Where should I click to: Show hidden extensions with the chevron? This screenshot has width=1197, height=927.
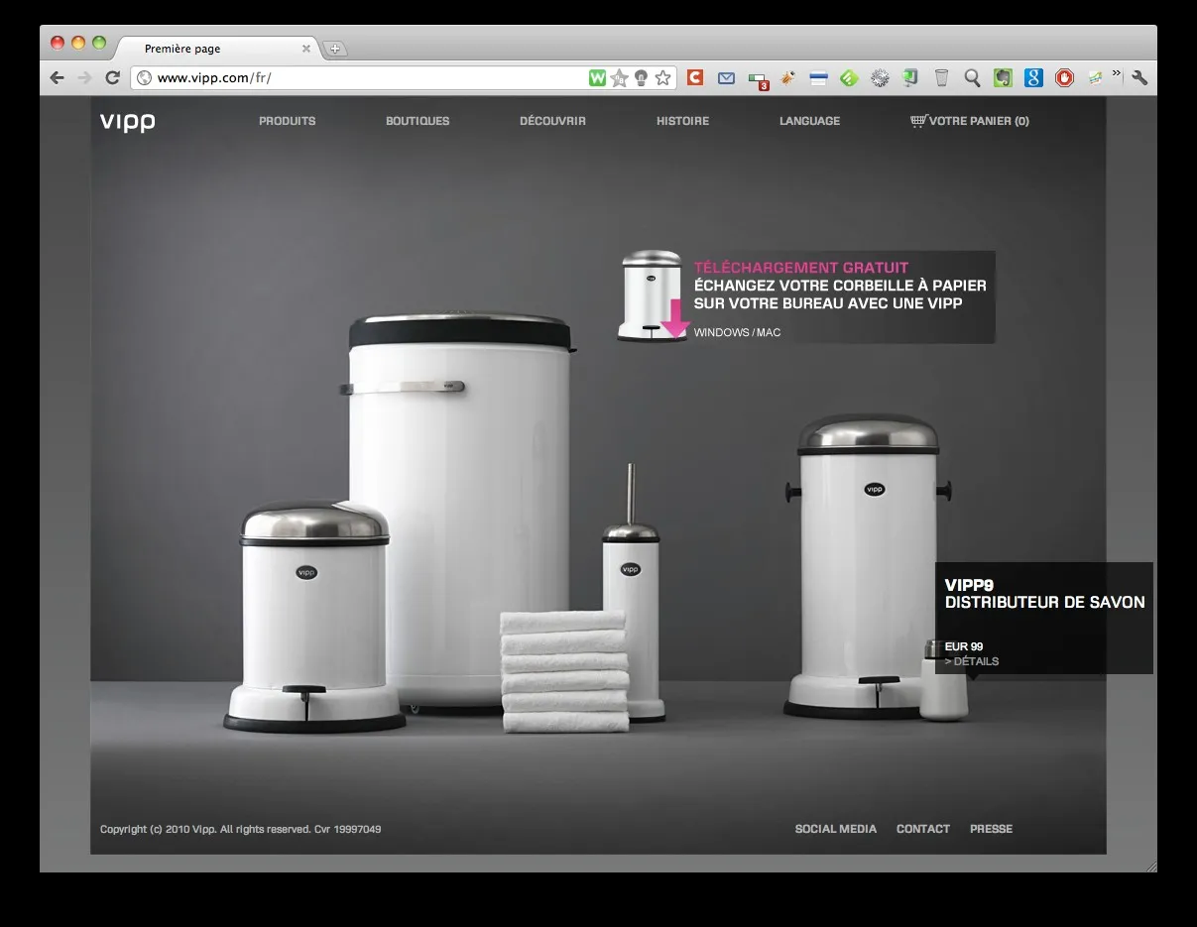1117,73
